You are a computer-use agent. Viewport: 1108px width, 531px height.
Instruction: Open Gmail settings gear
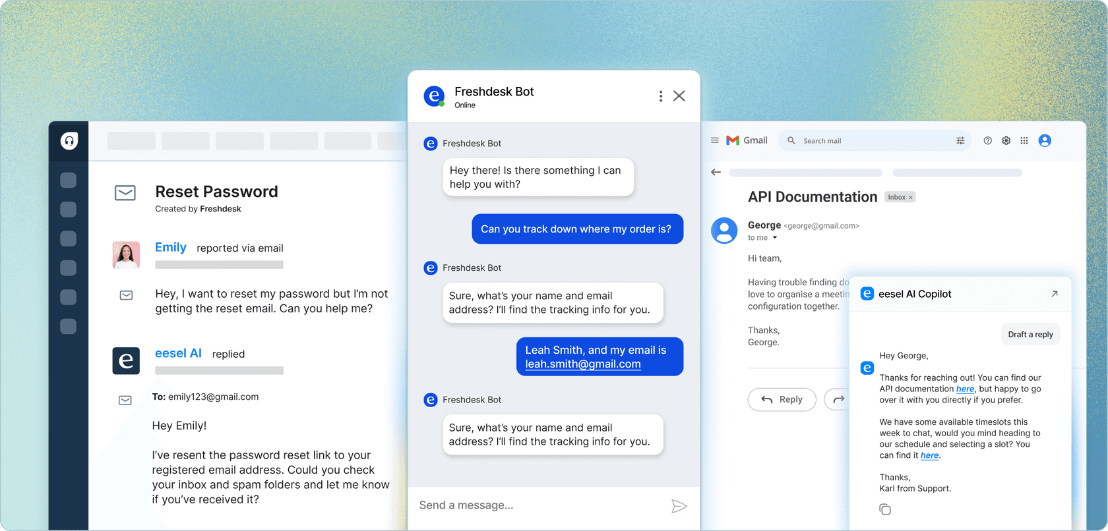point(1006,140)
